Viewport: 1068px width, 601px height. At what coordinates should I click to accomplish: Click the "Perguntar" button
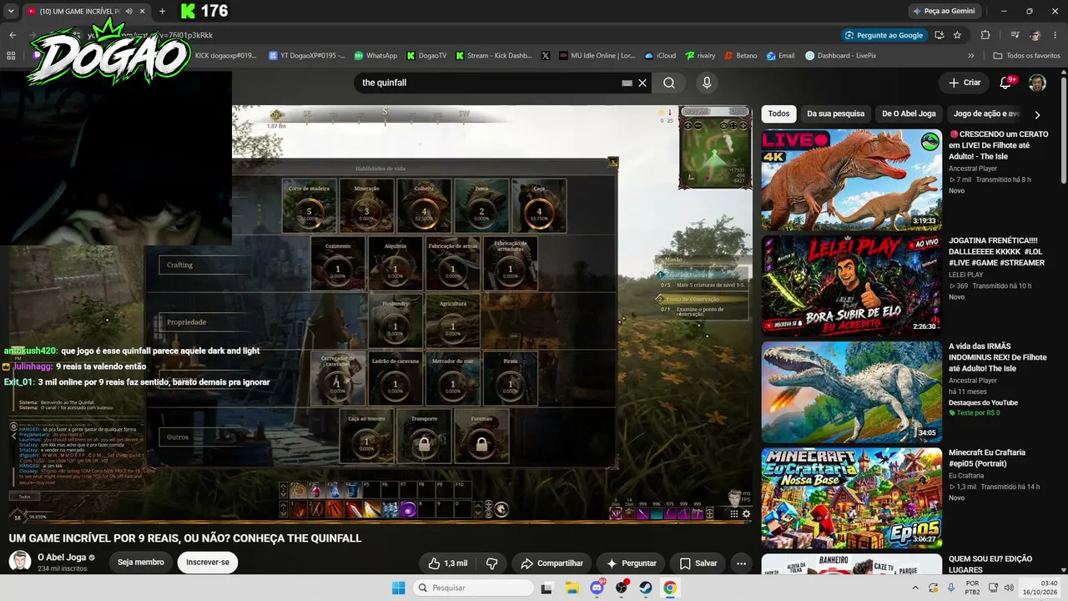631,563
